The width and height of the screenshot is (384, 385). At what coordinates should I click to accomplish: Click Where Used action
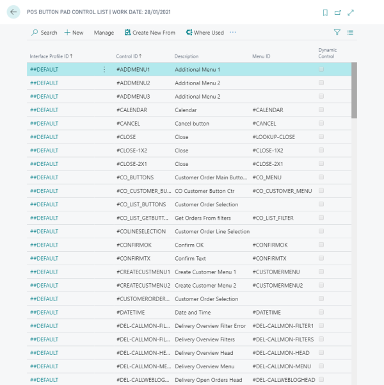click(x=205, y=33)
